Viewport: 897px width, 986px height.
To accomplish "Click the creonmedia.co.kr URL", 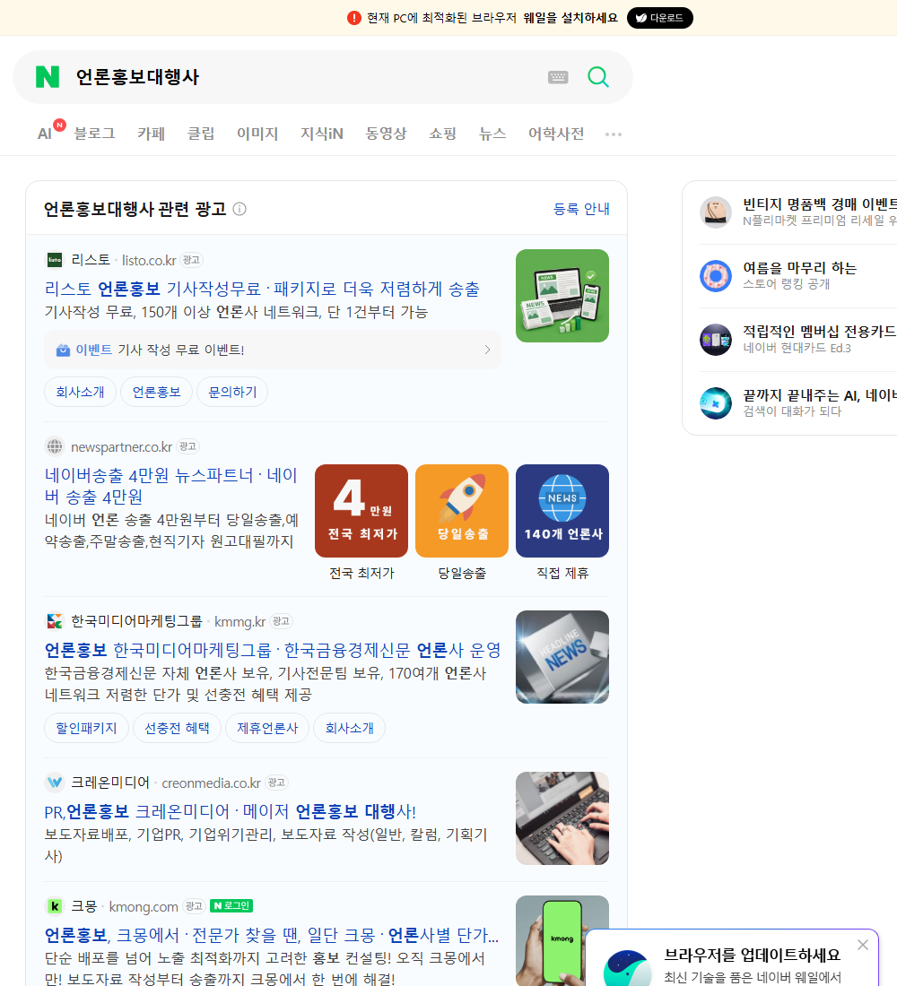I will 211,783.
